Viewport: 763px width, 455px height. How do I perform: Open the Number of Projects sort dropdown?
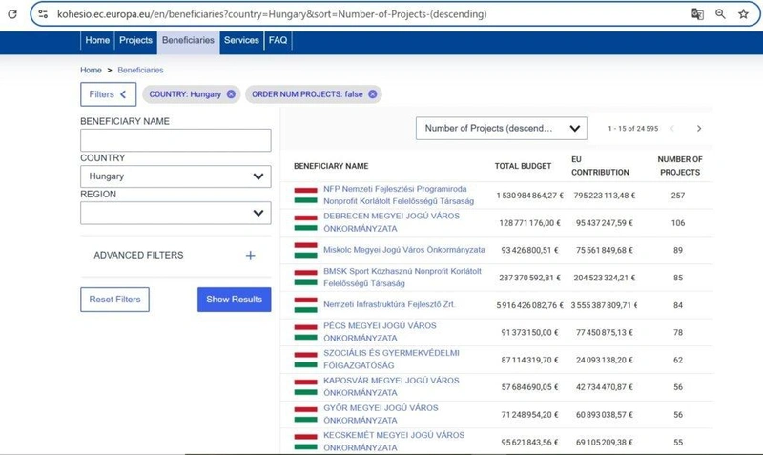(502, 129)
